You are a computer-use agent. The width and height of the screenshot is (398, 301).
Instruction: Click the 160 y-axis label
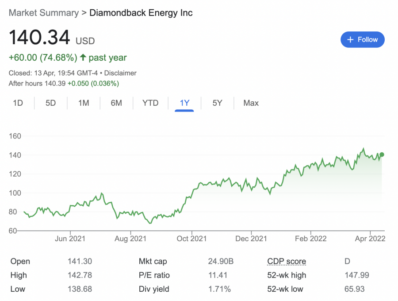15,136
